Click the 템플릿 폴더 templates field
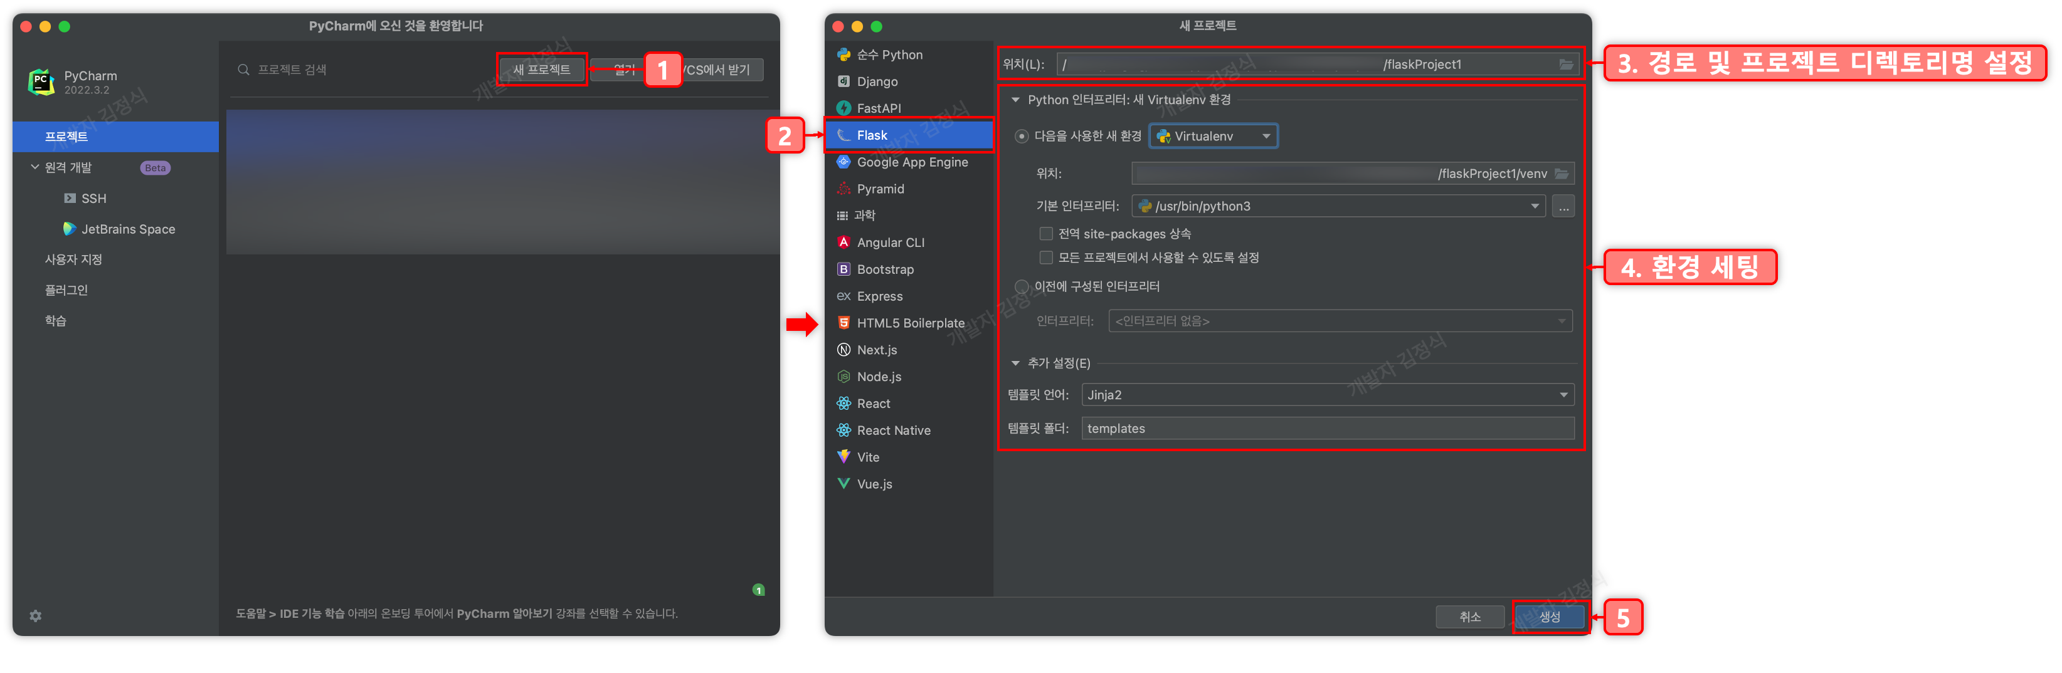Image resolution: width=2062 pixels, height=673 pixels. 1327,428
